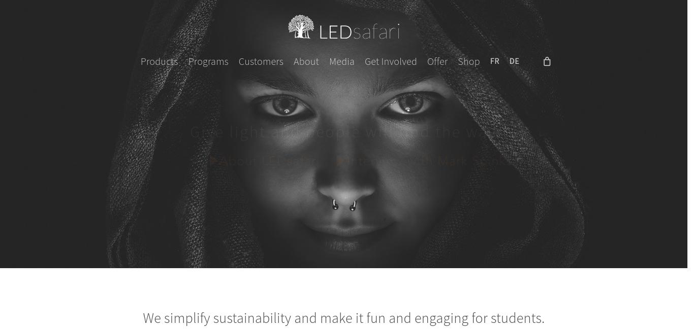The image size is (694, 330).
Task: Click the play icon beside the Interview link
Action: [x=341, y=161]
